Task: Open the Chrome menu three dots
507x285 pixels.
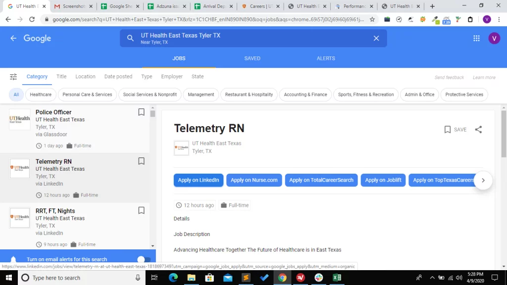Action: [x=499, y=19]
